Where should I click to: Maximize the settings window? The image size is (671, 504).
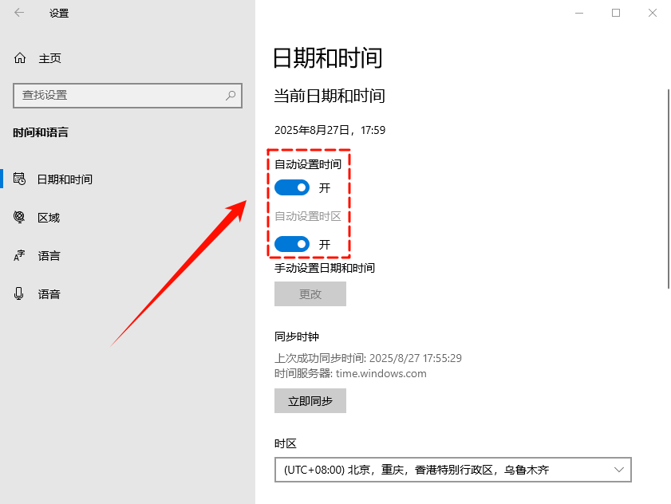tap(616, 13)
